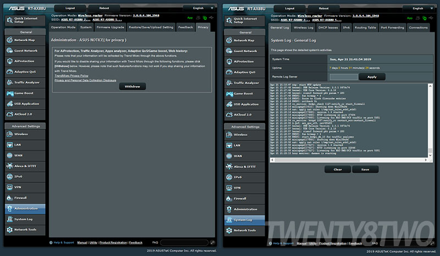Viewport: 440px width, 256px height.
Task: Open Adaptive QoS icon in left window
Action: [9, 72]
